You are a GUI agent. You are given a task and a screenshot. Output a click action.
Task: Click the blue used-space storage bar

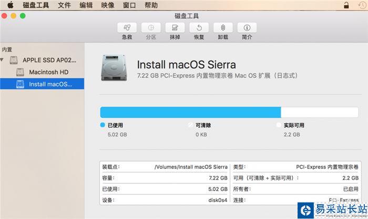pos(190,112)
